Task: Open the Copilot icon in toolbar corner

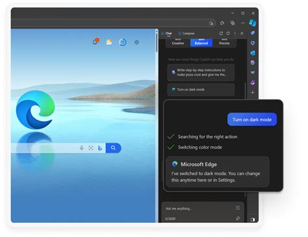Action: coord(253,23)
